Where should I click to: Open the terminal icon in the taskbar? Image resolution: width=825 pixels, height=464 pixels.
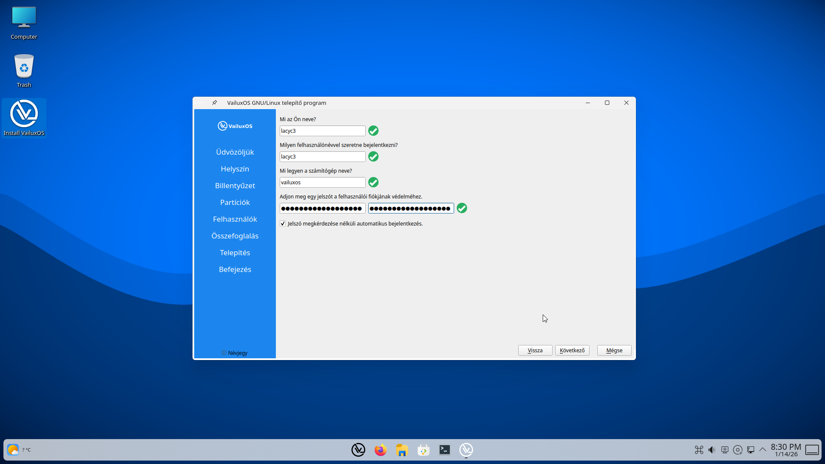444,450
